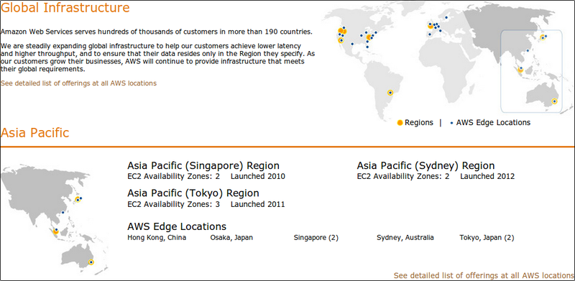Click the Global Infrastructure heading
This screenshot has height=281, width=575.
coord(65,7)
